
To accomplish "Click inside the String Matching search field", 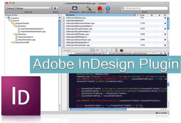I will (145, 8).
